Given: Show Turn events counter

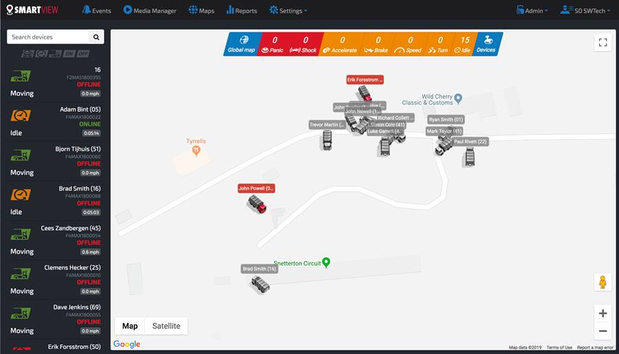Looking at the screenshot, I should pyautogui.click(x=439, y=44).
